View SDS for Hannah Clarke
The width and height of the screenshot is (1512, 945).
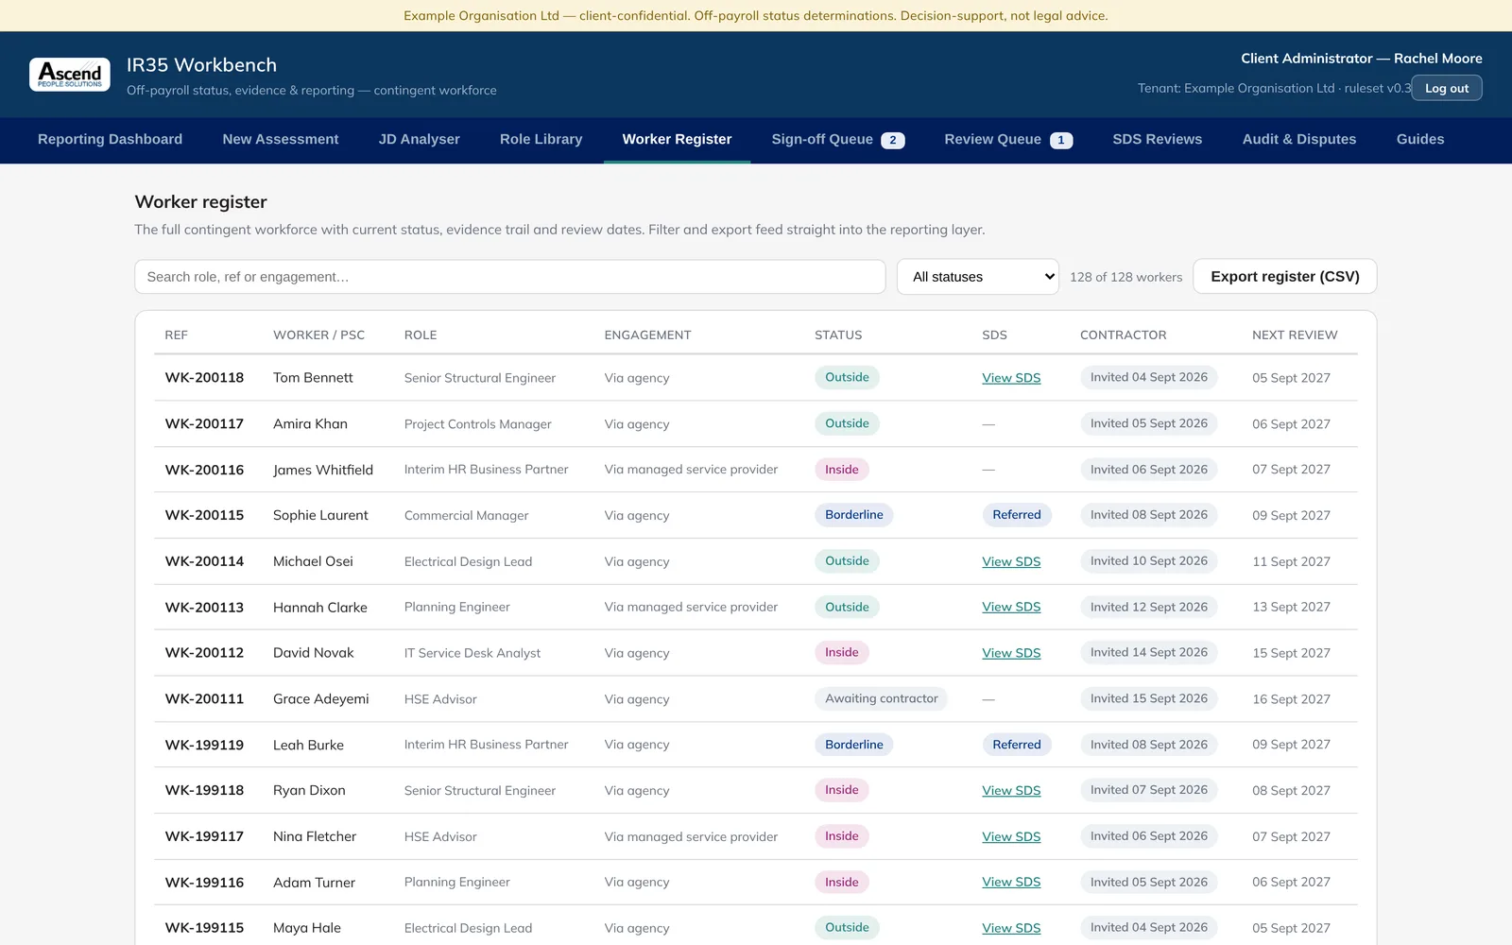1011,607
